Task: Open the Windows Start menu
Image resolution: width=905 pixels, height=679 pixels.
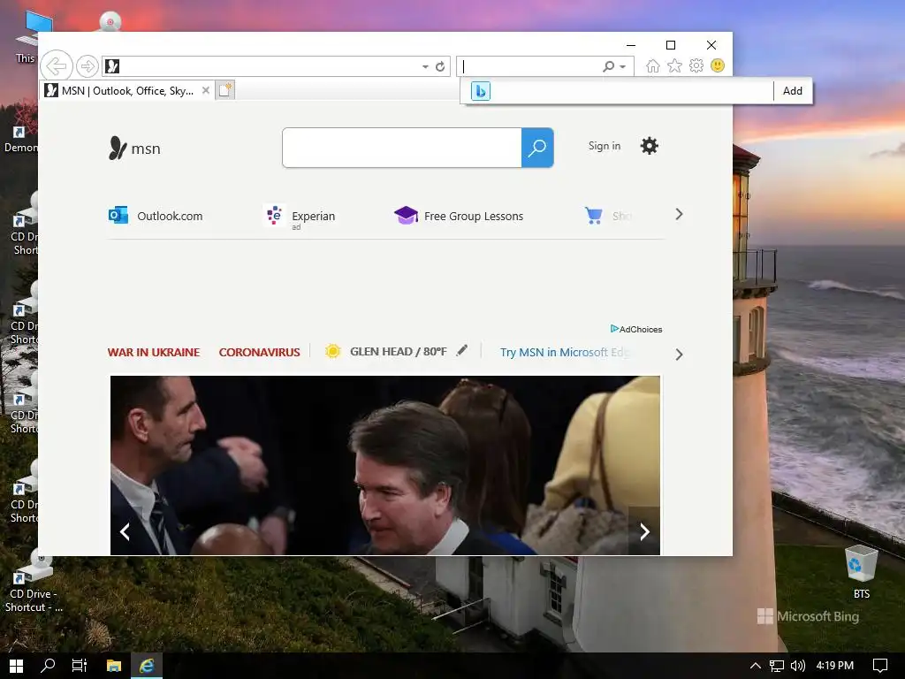Action: coord(16,666)
